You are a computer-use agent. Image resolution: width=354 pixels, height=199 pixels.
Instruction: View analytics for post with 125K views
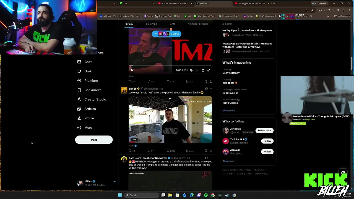[190, 151]
